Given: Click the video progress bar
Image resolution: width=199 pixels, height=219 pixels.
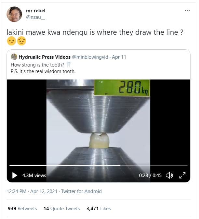Looking at the screenshot, I should [x=98, y=165].
